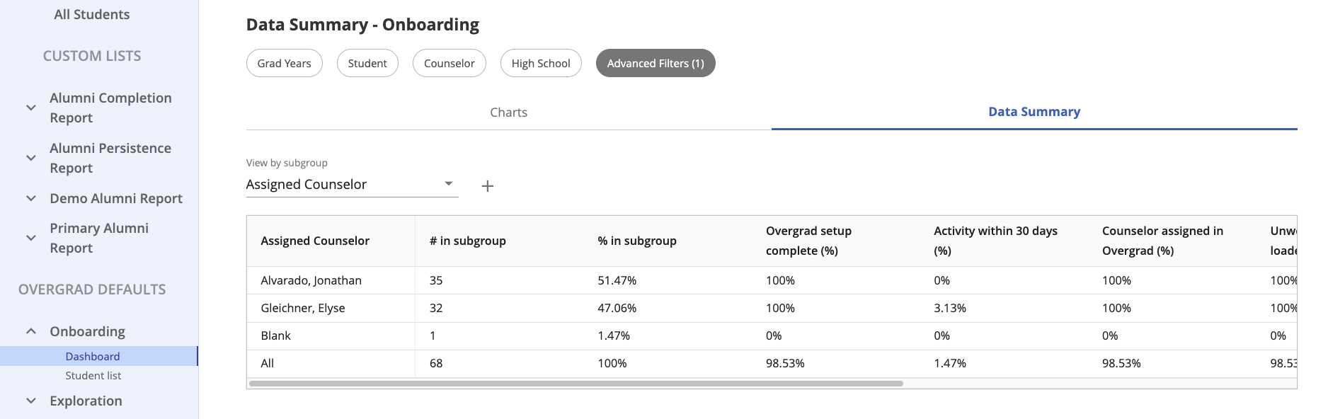Select the Data Summary tab
This screenshot has width=1328, height=419.
coord(1034,112)
